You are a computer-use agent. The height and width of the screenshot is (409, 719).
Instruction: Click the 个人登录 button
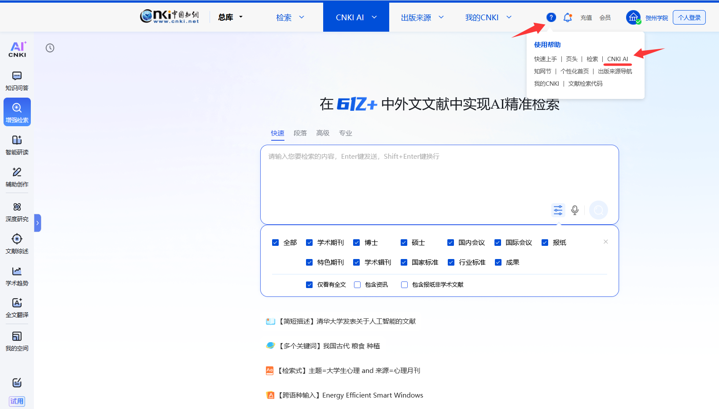689,18
